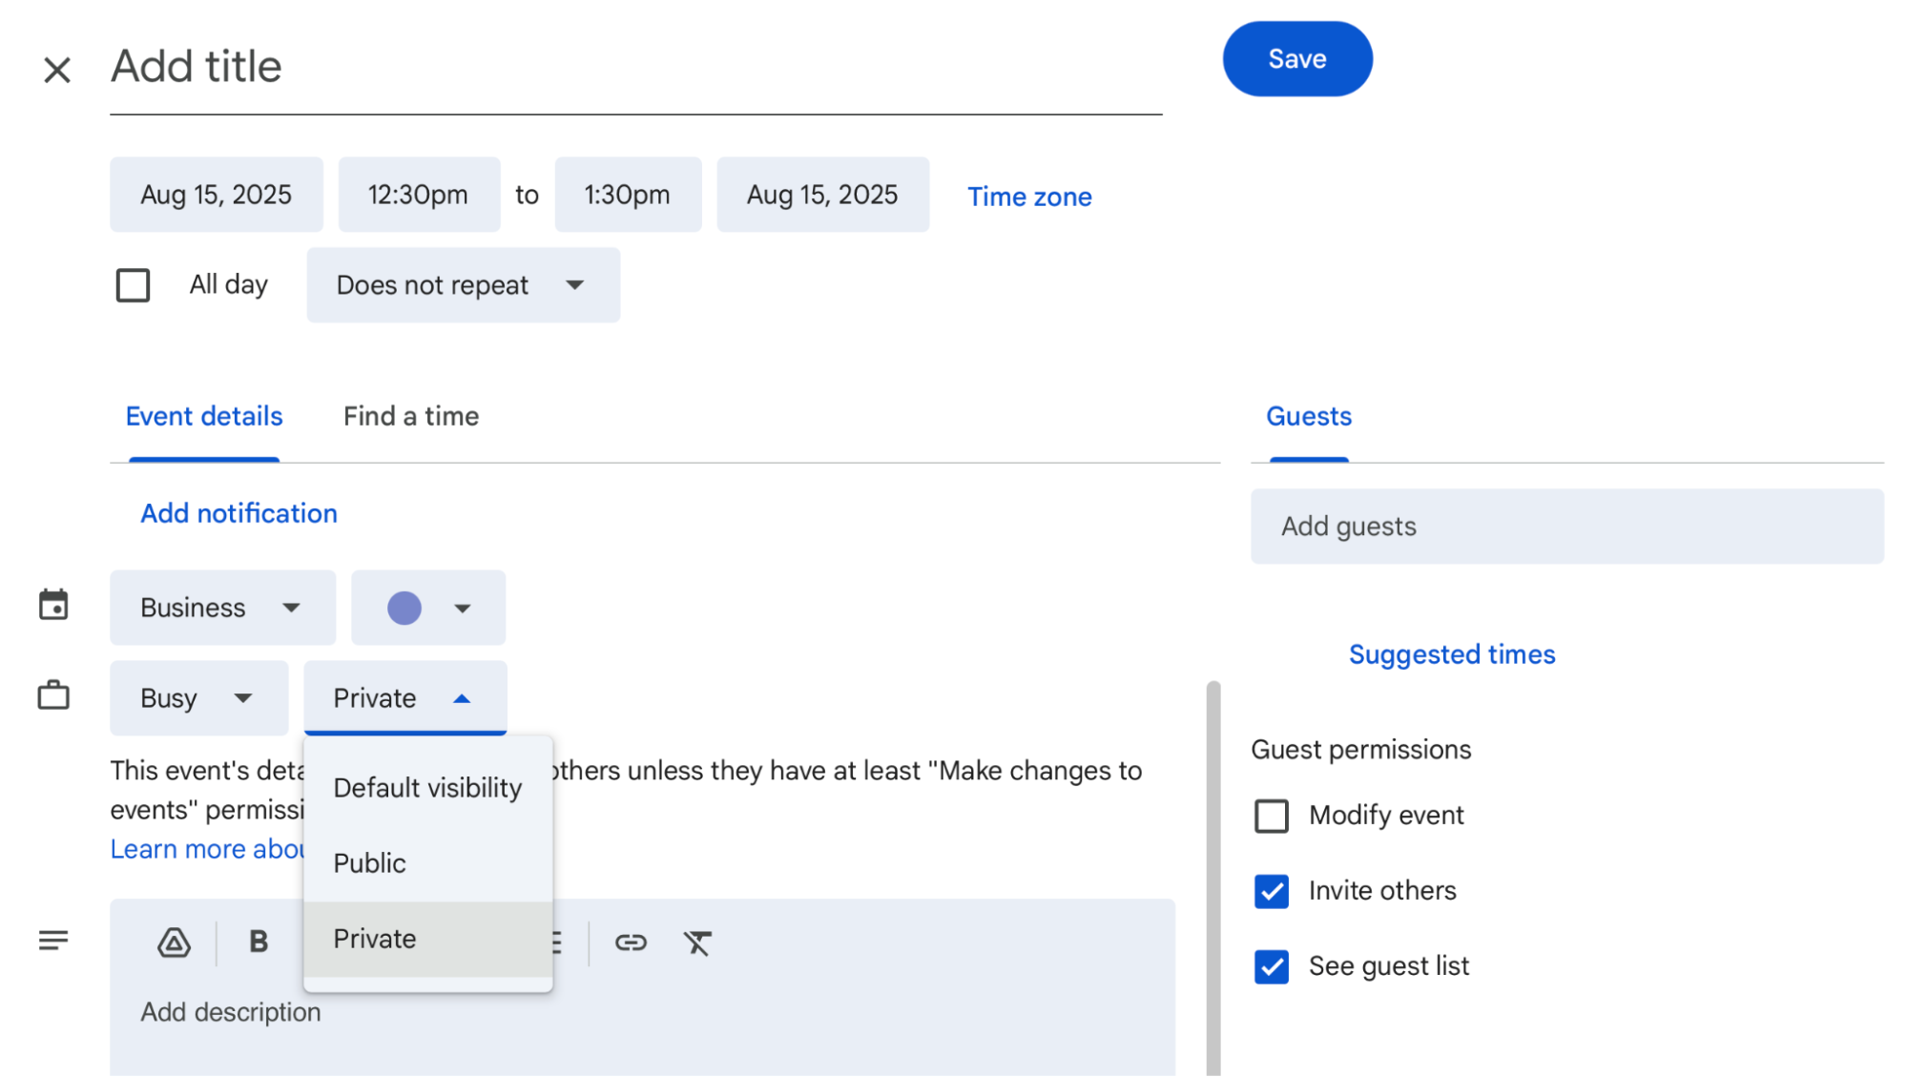Open the Does not repeat dropdown
Image resolution: width=1907 pixels, height=1077 pixels.
(464, 285)
